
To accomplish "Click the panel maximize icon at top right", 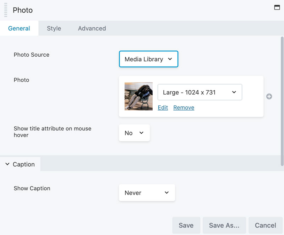I will tap(277, 7).
